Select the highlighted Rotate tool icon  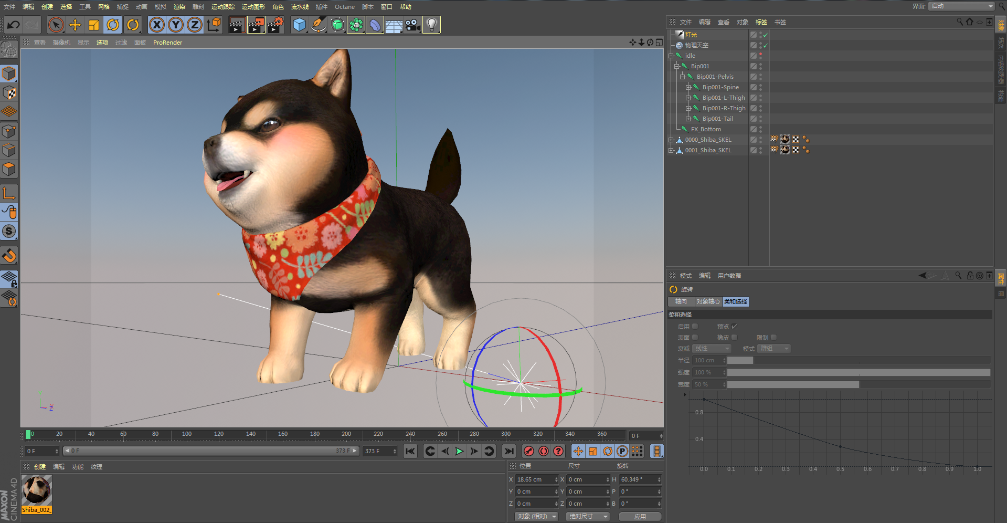click(x=113, y=25)
